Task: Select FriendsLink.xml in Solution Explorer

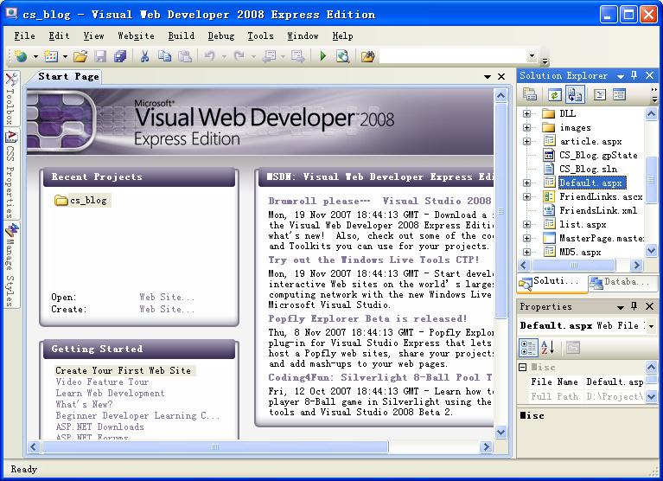Action: [x=597, y=210]
